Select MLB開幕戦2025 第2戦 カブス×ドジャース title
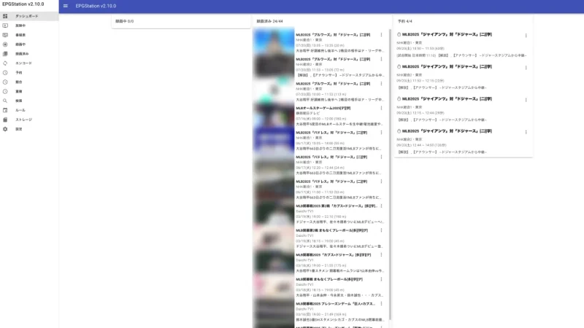The image size is (584, 328). coord(337,206)
